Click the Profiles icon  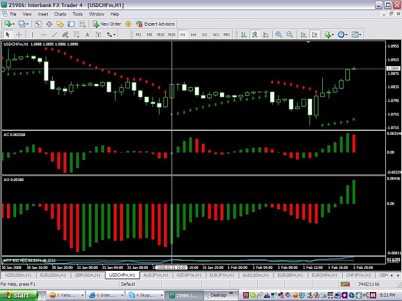[21, 24]
